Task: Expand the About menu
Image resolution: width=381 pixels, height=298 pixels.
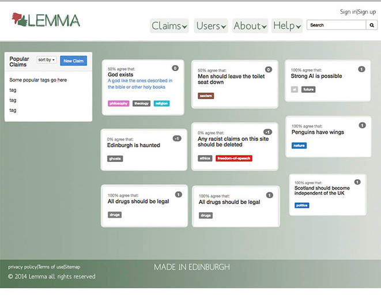Action: (250, 26)
